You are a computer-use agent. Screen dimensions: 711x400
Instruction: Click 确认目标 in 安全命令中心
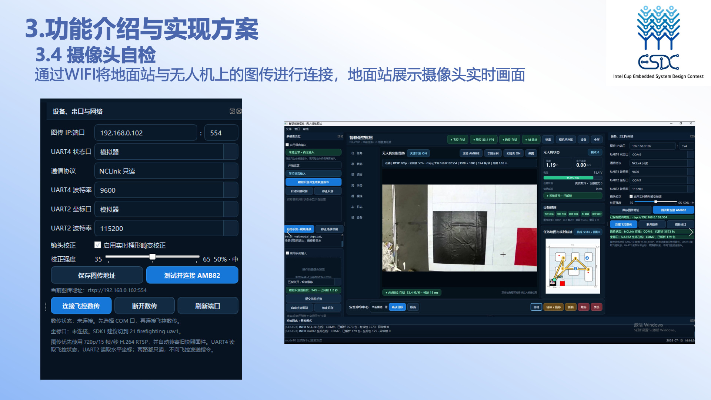point(397,307)
